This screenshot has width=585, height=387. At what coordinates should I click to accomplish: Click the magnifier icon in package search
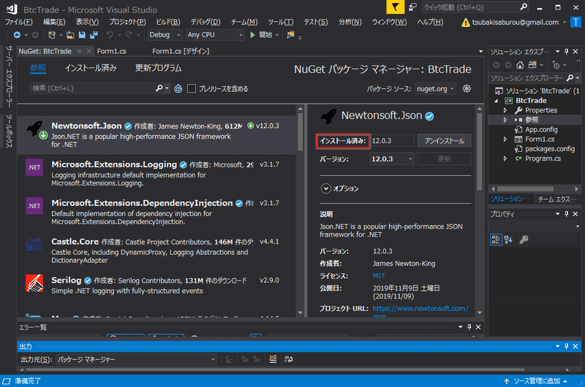click(159, 88)
